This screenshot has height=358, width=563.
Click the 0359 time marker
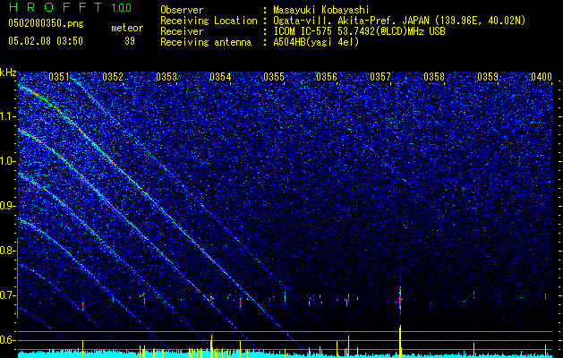488,77
